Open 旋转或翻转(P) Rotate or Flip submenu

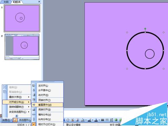point(16,107)
